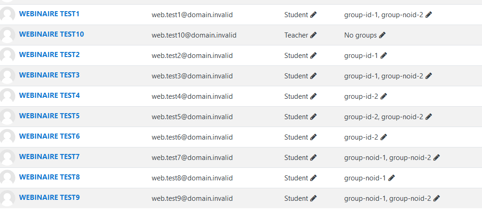Open WEBINAIRE TEST8 profile link
Screen dimensions: 482x211
(49, 177)
